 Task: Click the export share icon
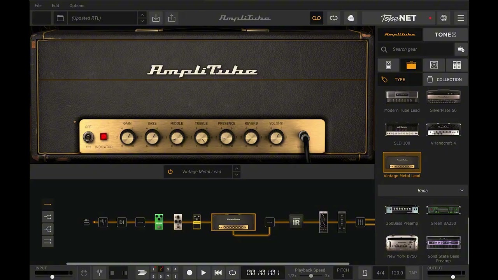click(172, 18)
